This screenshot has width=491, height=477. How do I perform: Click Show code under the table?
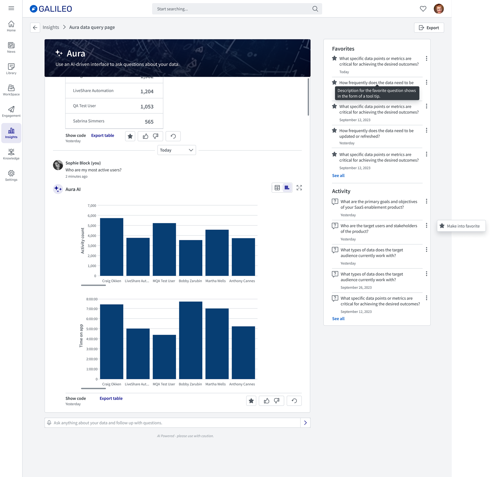[76, 135]
